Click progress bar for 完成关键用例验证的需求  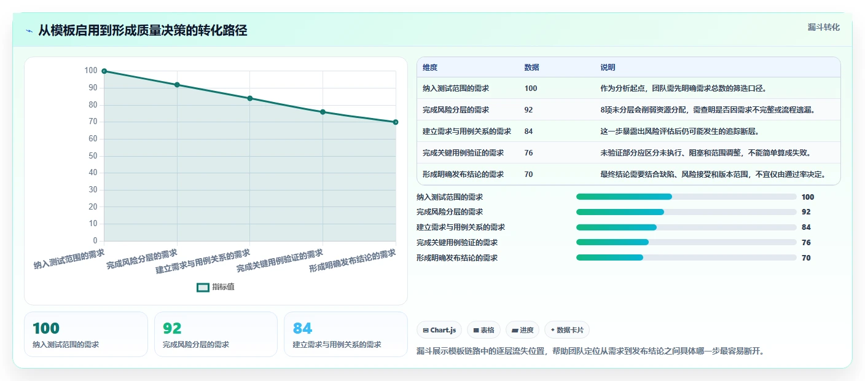click(686, 243)
